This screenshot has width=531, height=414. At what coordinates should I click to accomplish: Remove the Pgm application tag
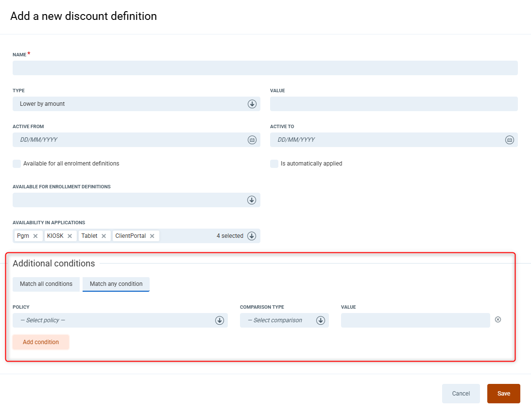tap(35, 236)
